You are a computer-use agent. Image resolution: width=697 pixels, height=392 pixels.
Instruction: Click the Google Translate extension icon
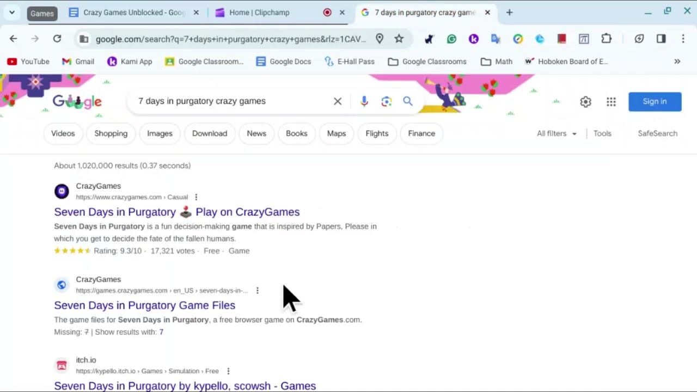(496, 39)
